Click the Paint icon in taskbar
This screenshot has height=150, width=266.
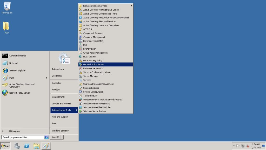pos(46,146)
